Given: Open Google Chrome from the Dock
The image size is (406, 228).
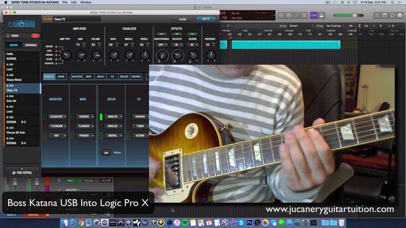Looking at the screenshot, I should pyautogui.click(x=81, y=222).
